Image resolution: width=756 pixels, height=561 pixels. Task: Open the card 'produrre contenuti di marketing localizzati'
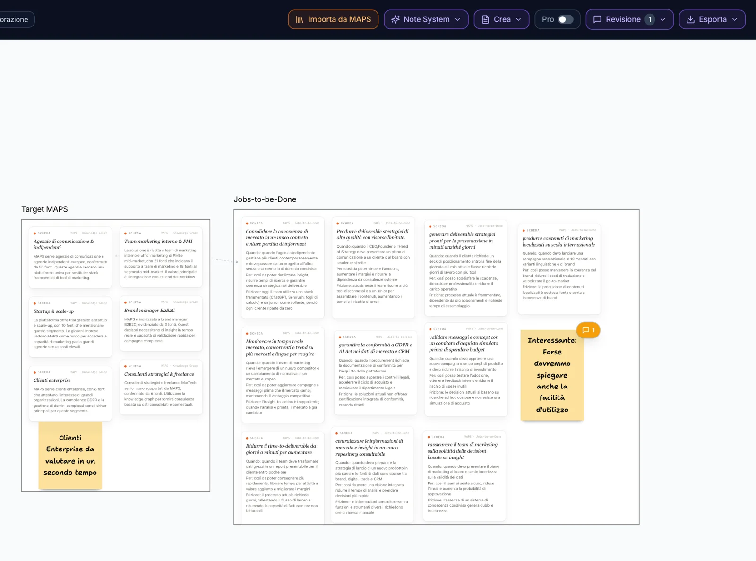[x=559, y=269]
